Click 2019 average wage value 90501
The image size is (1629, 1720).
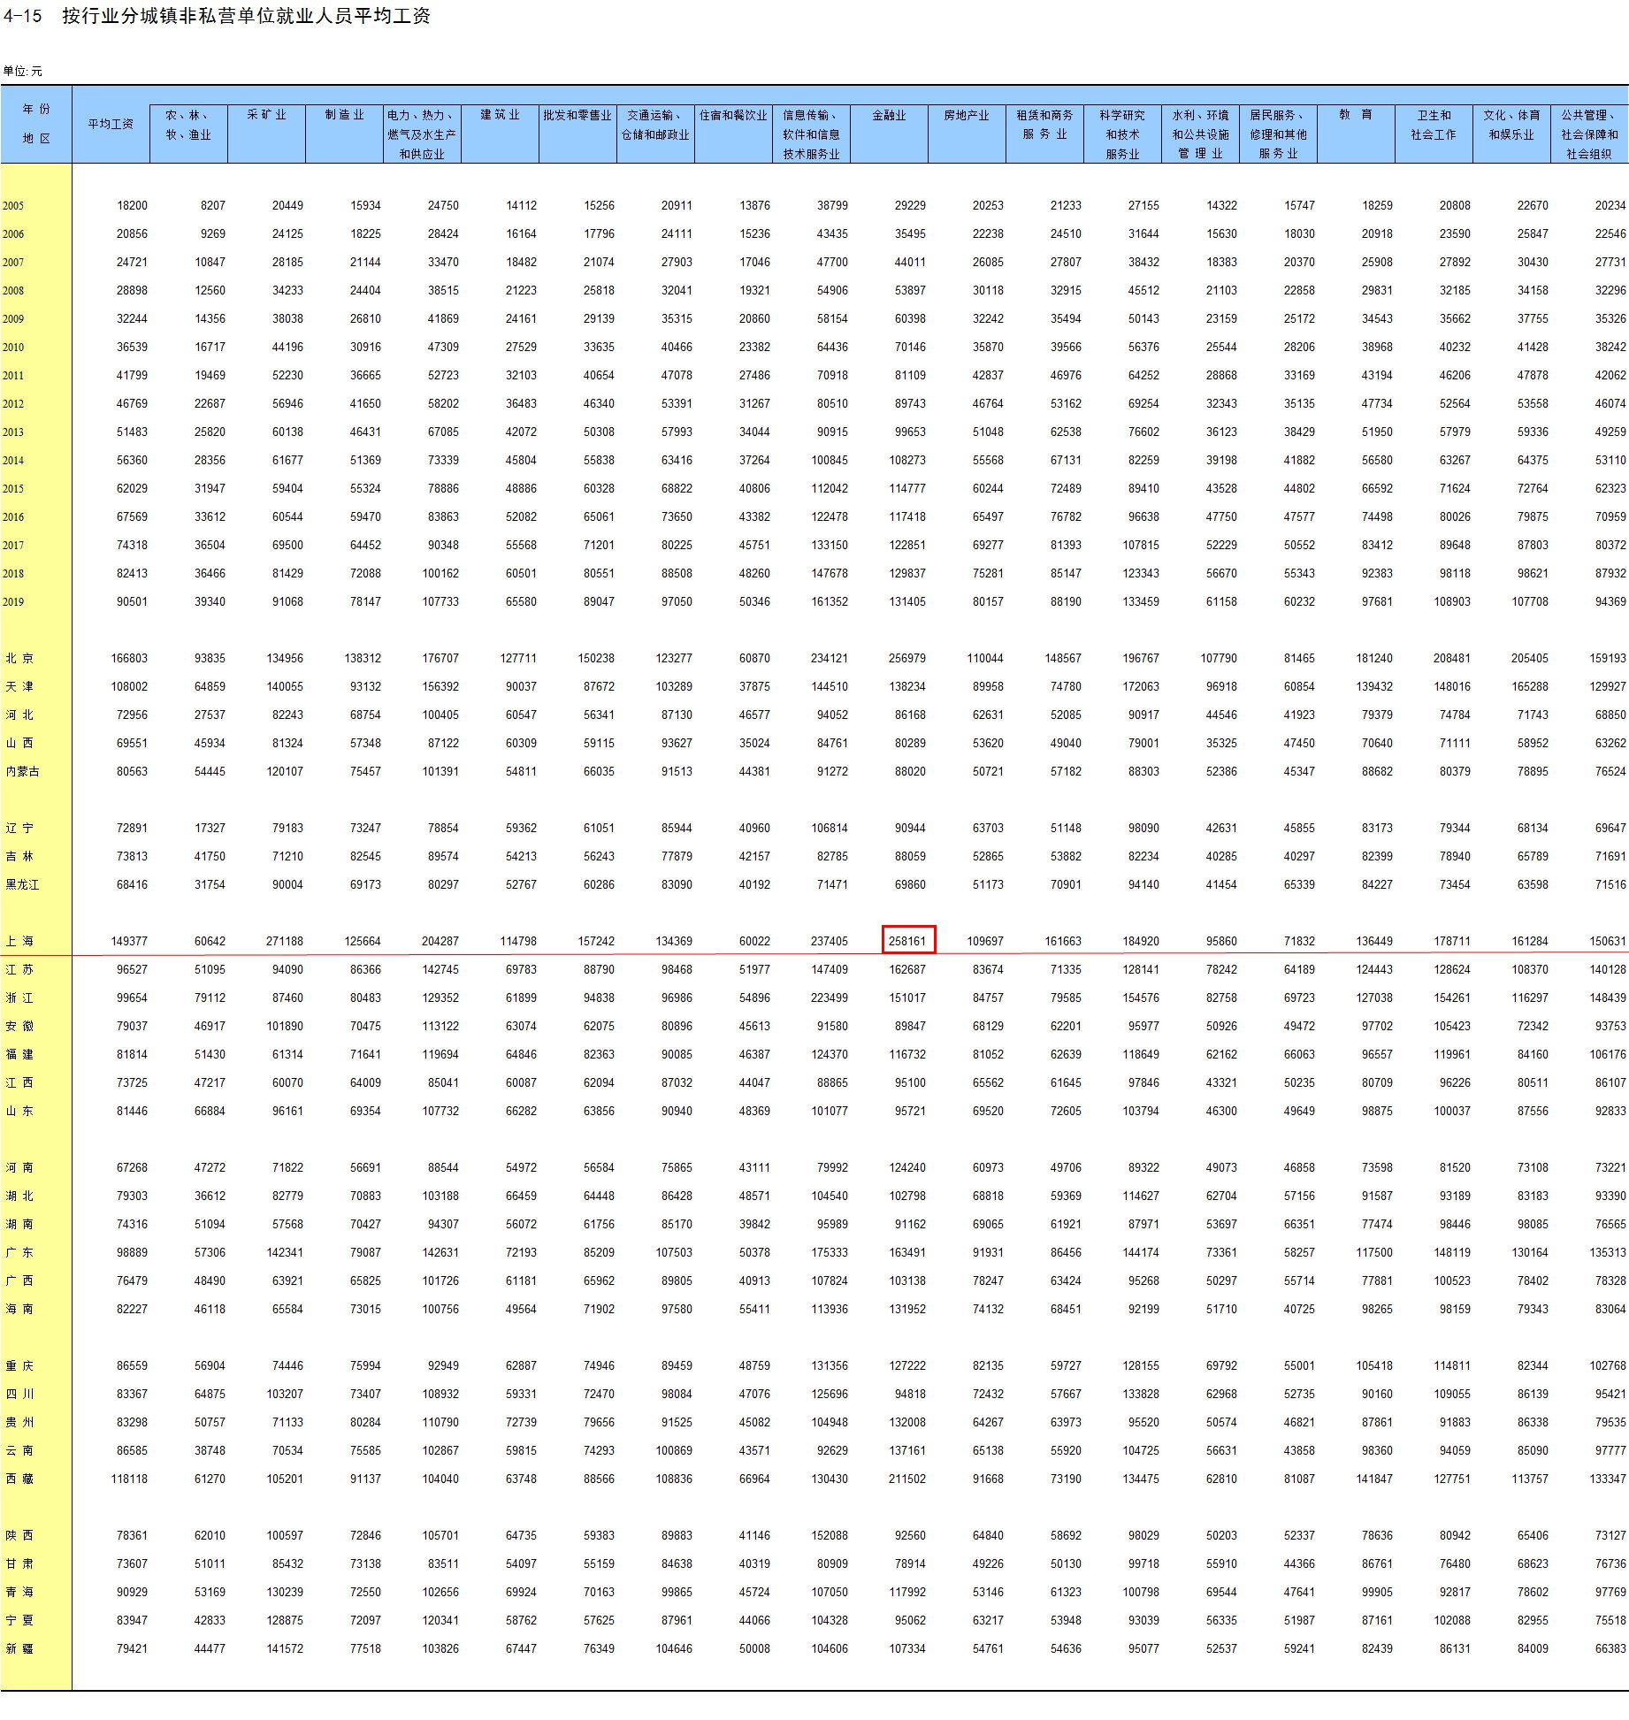(x=132, y=602)
